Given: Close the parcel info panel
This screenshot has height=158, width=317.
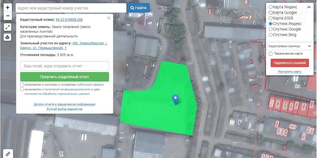Looking at the screenshot, I should click(x=108, y=18).
